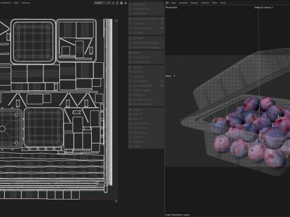This screenshot has width=290, height=217.
Task: Click the UV Weld and Relax icon
Action: pos(130,28)
